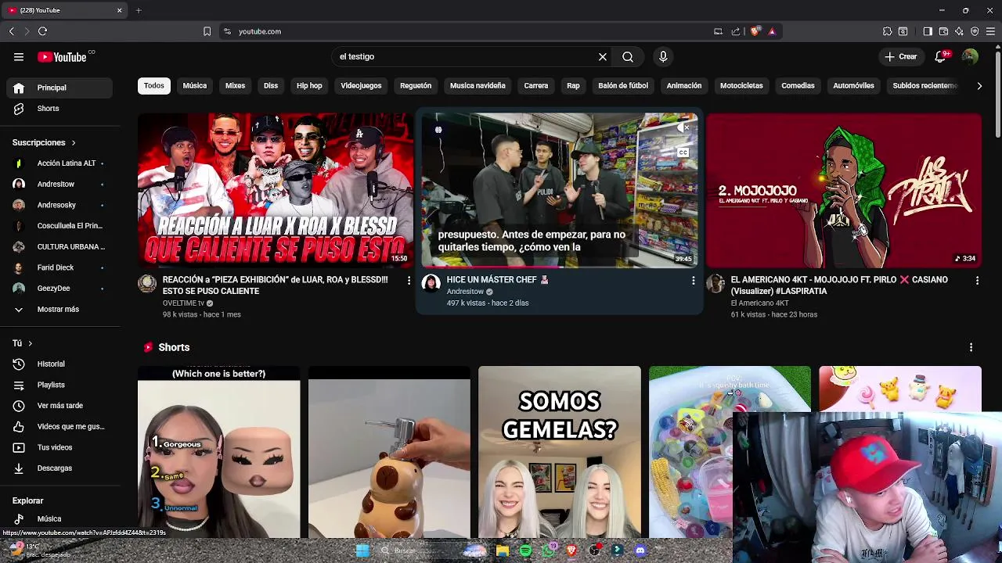Open the notifications bell

942,56
